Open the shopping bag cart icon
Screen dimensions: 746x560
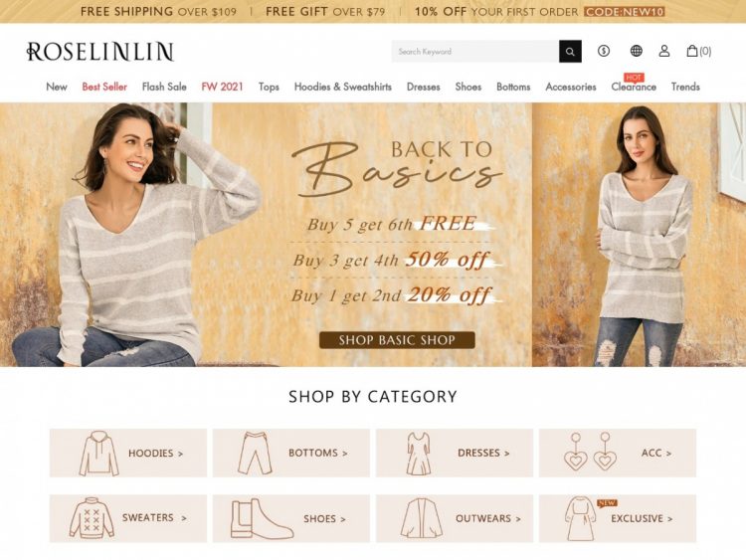698,51
